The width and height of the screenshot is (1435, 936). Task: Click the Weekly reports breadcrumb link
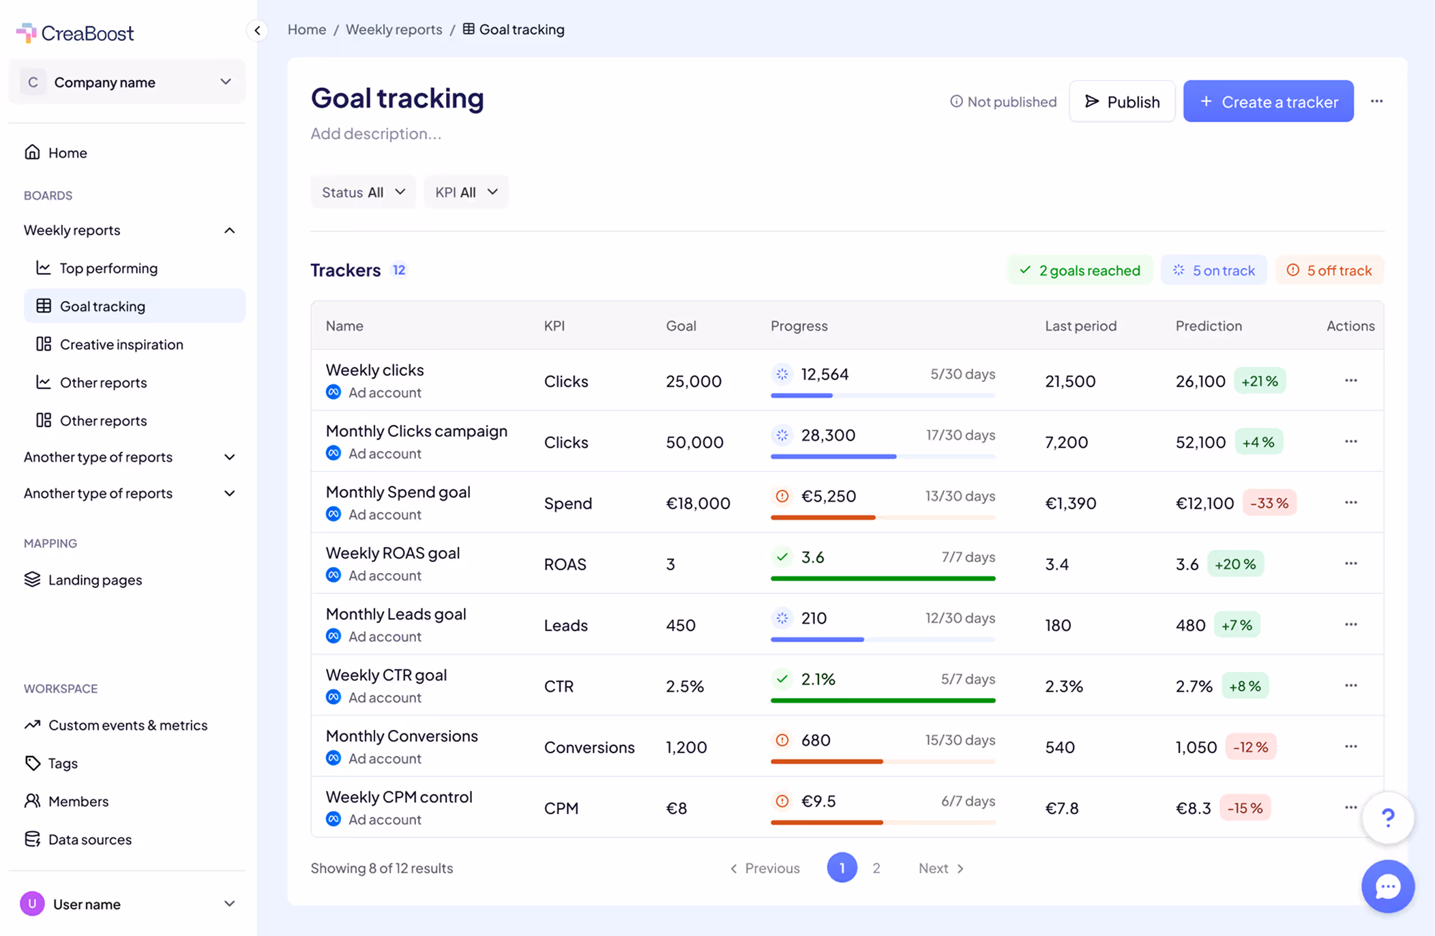394,29
